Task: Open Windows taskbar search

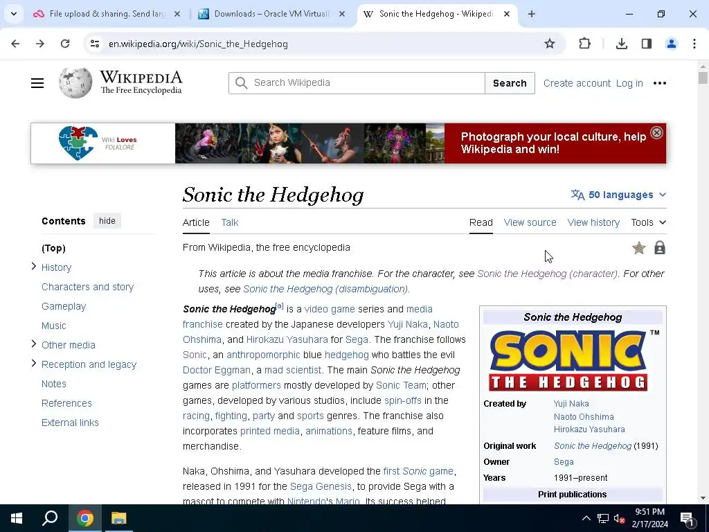Action: 50,518
